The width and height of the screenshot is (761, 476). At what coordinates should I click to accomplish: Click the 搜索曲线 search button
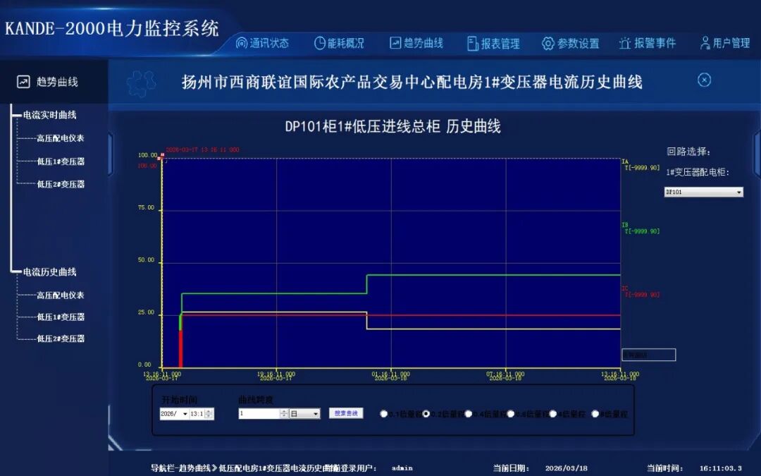(346, 413)
